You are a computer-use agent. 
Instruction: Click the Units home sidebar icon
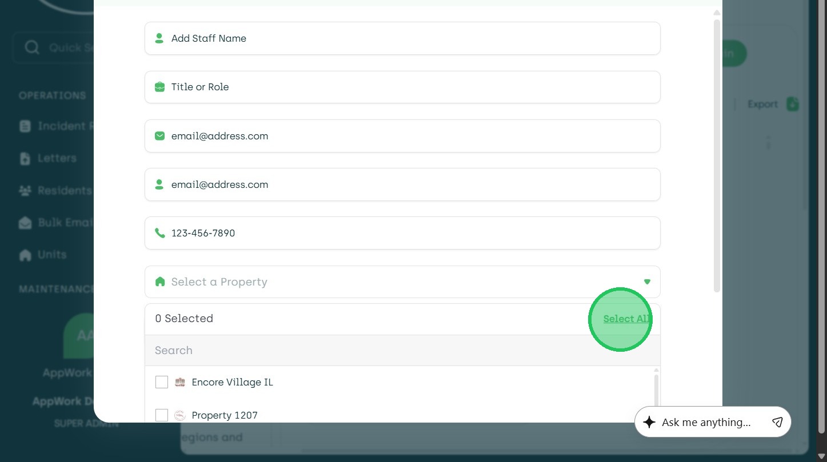click(25, 255)
